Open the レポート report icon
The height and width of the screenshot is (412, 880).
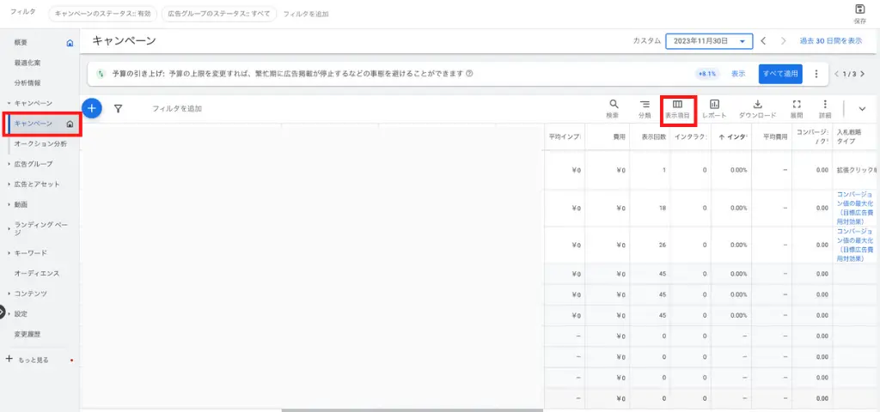714,108
